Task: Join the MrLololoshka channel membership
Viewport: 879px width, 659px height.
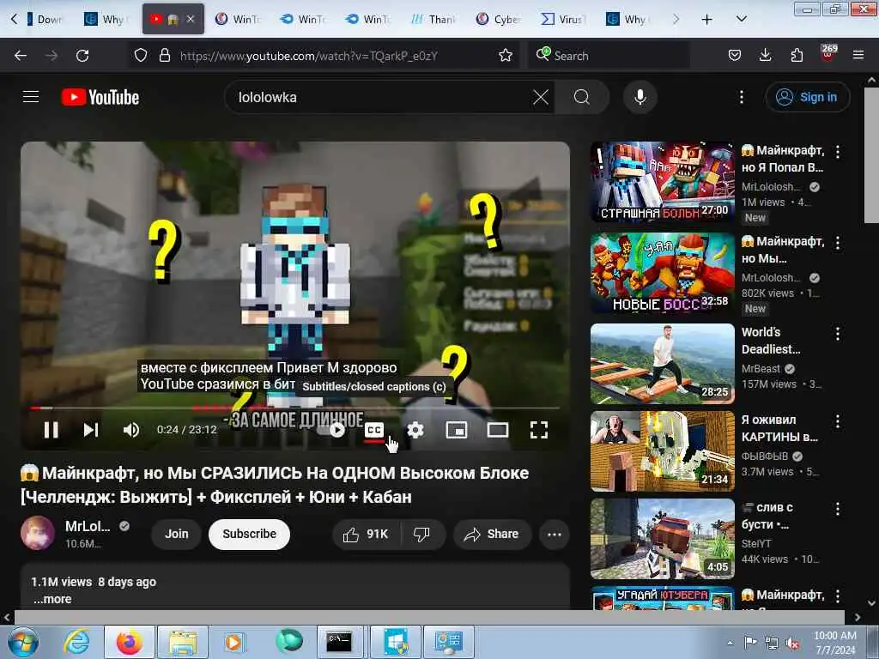Action: pos(176,534)
